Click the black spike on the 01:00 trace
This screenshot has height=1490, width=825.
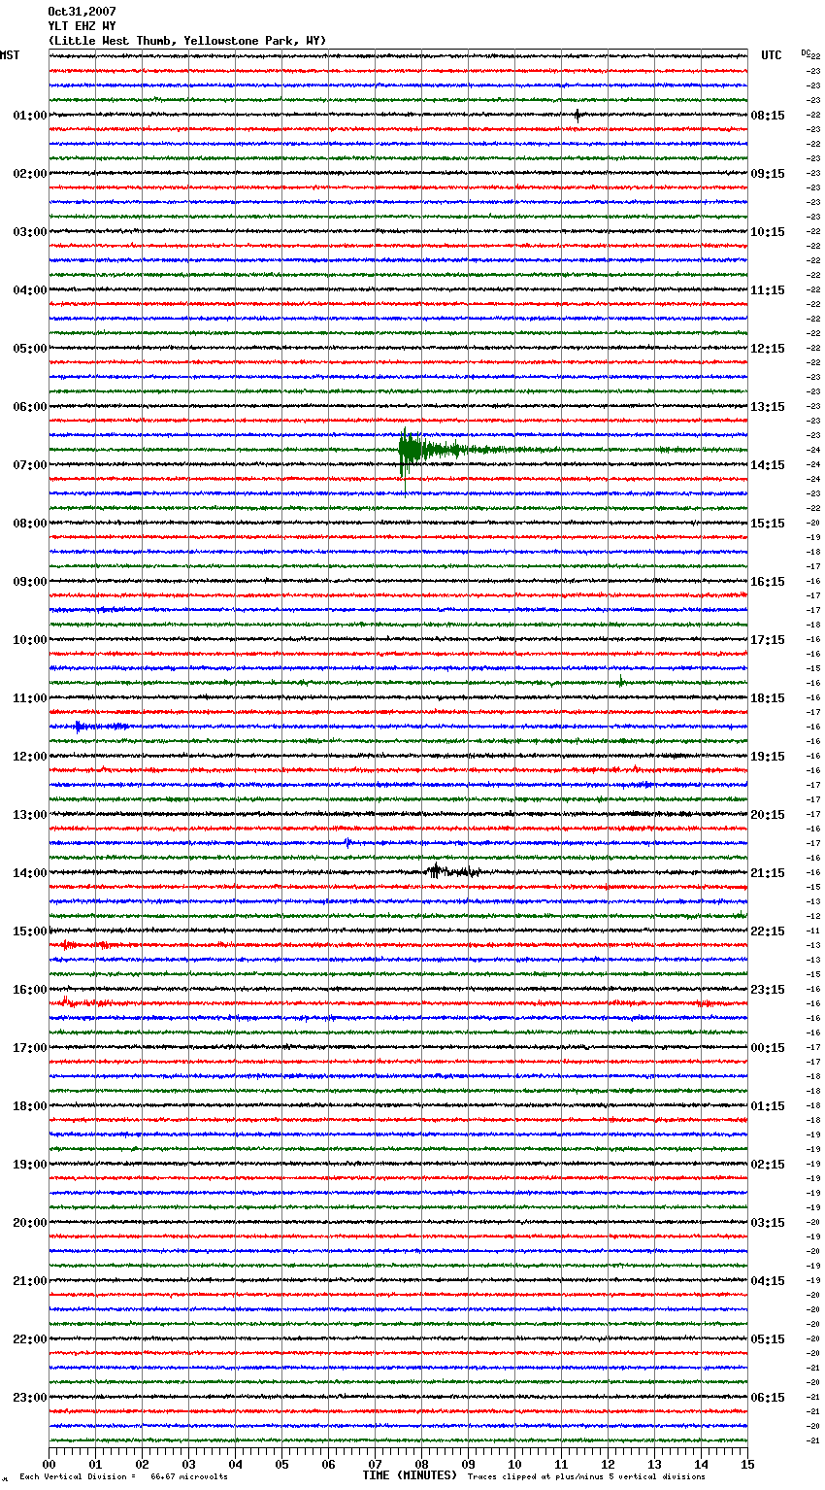(x=577, y=115)
